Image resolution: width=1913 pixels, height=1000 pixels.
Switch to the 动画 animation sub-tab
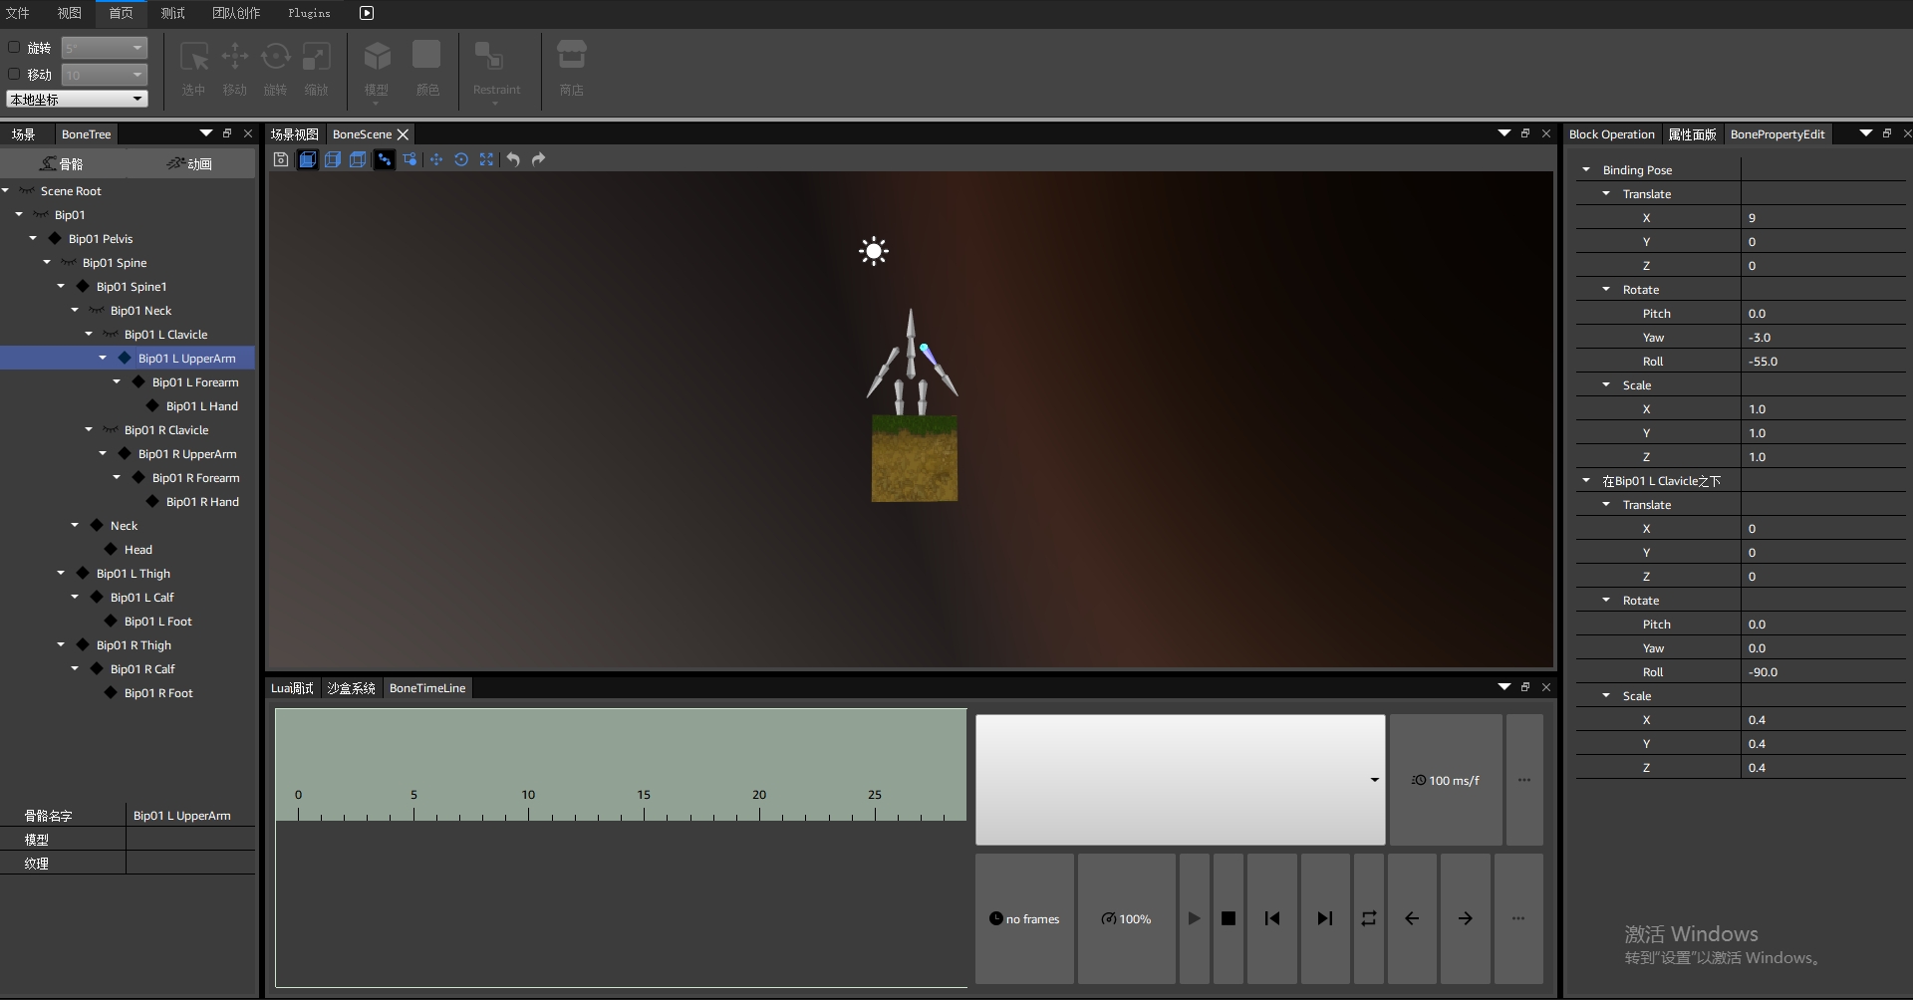click(x=189, y=163)
